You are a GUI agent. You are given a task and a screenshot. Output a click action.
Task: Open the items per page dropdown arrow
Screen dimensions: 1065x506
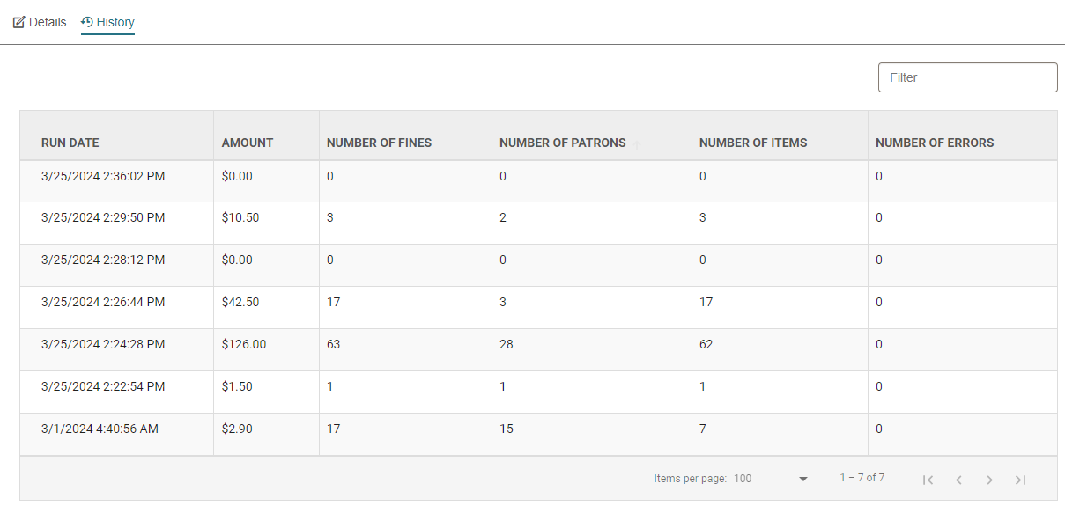coord(802,479)
